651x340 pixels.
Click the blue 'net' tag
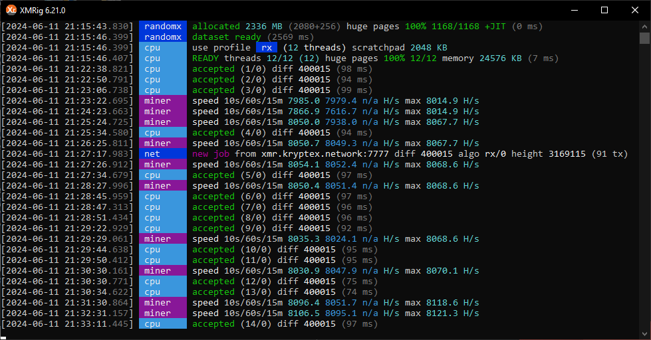pos(163,154)
